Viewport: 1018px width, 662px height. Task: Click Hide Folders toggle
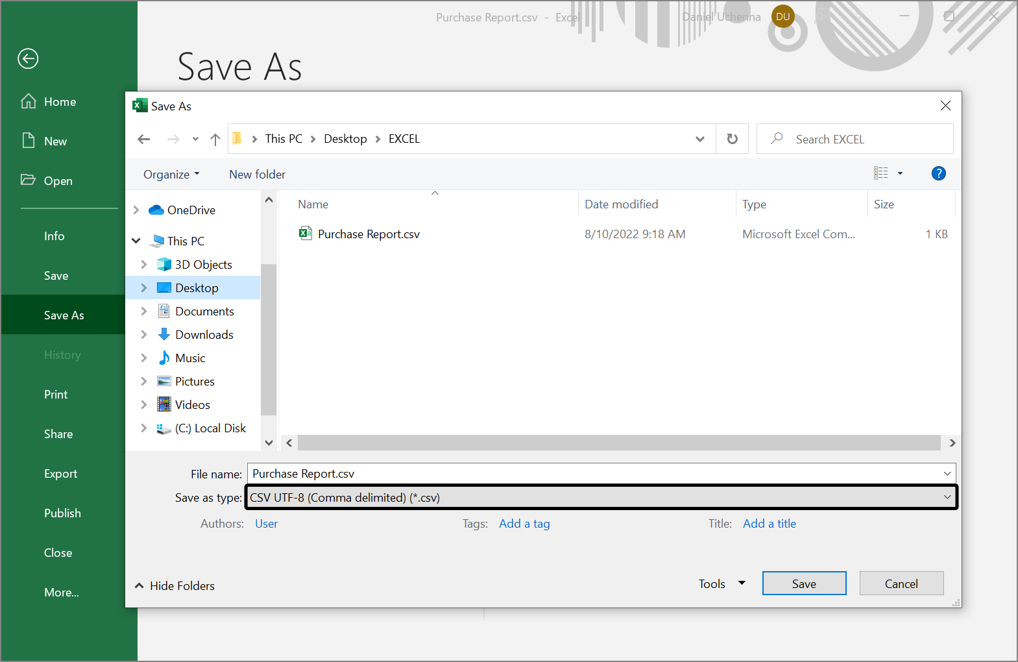175,585
